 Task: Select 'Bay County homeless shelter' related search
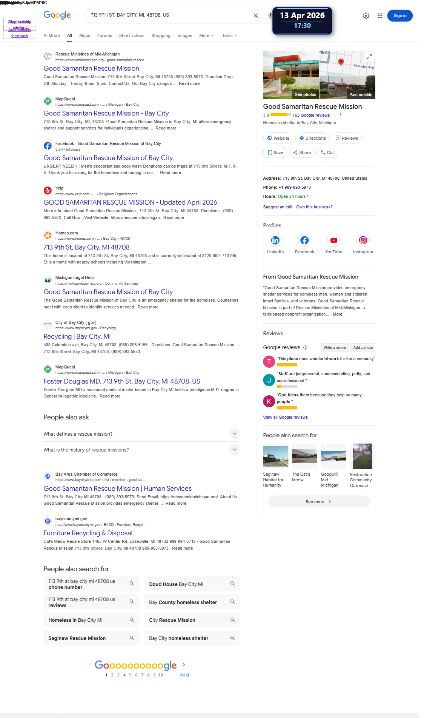point(192,602)
